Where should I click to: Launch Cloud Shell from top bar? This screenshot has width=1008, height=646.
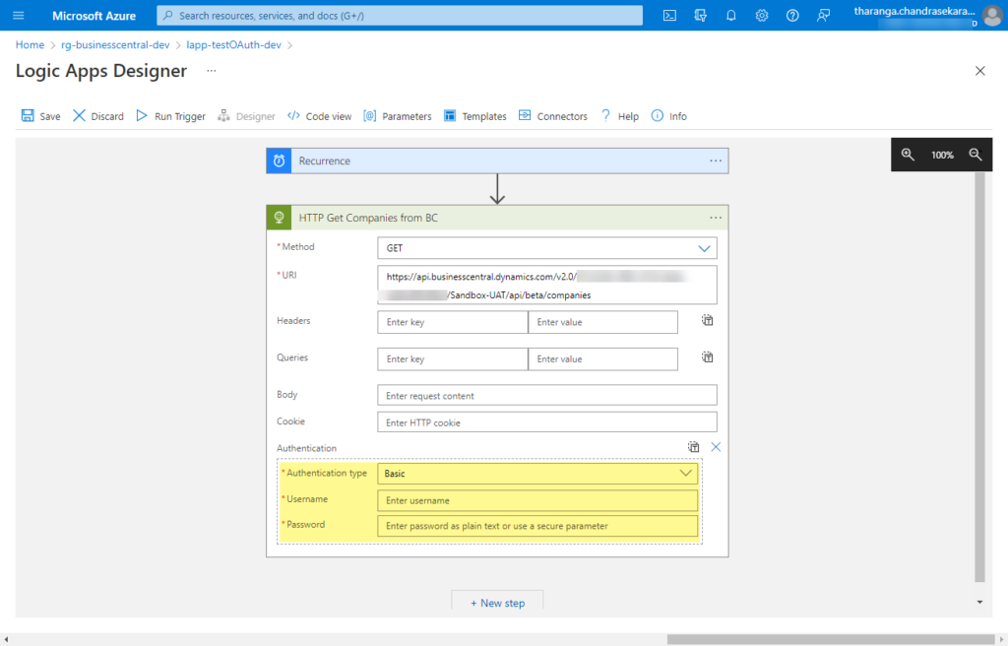pos(669,16)
